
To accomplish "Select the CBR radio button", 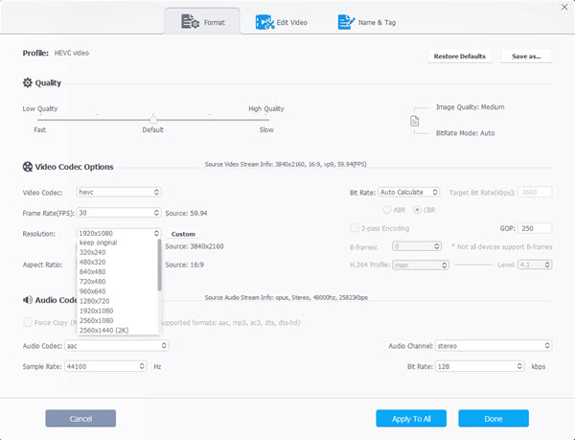I will point(417,210).
